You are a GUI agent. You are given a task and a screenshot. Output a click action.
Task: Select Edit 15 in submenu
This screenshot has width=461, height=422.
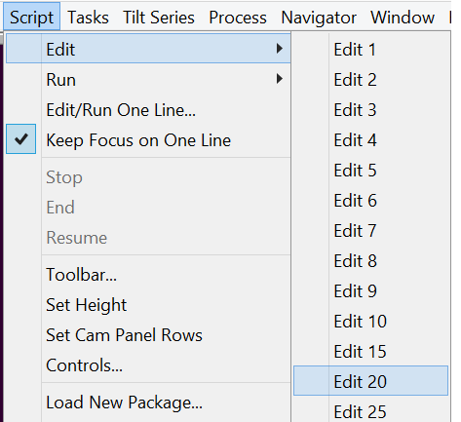pos(370,352)
